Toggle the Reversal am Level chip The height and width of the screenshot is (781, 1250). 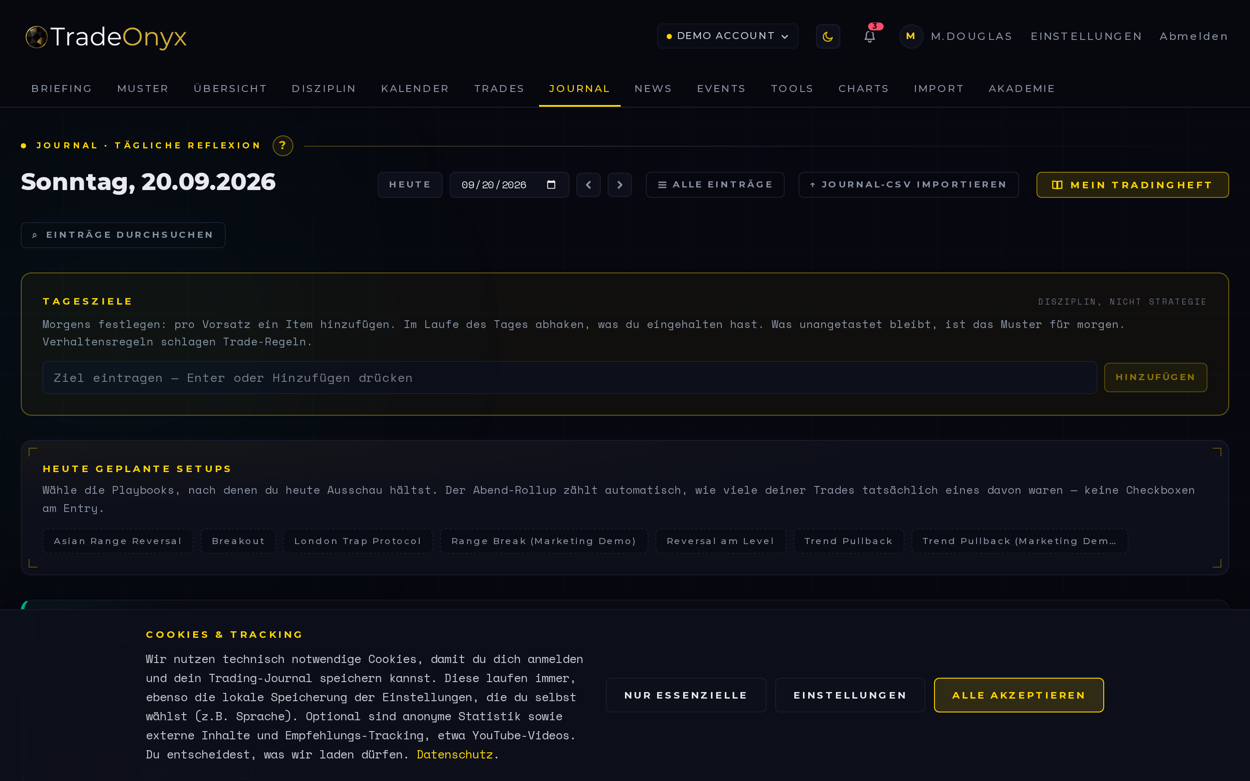[x=720, y=541]
